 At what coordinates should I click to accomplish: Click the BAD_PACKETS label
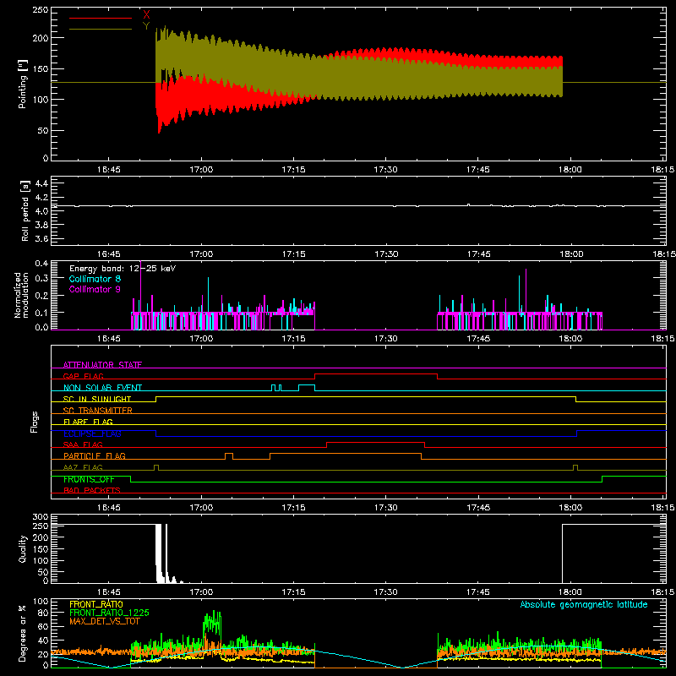click(x=92, y=490)
